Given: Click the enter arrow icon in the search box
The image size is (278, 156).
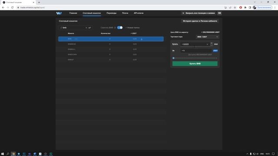Looking at the screenshot, I should tap(90, 28).
